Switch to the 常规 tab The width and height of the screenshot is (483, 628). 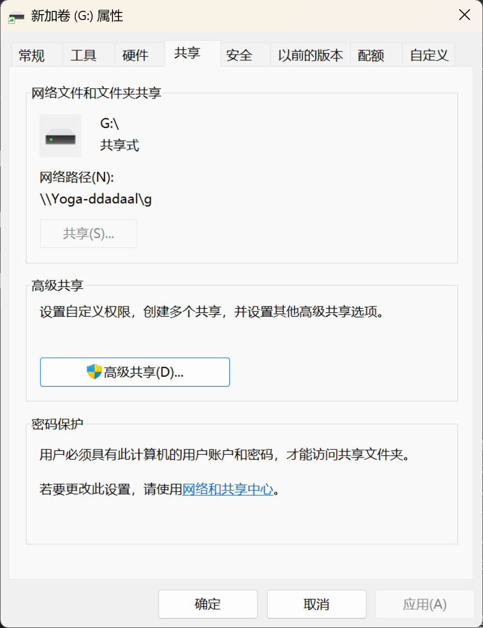pyautogui.click(x=36, y=55)
